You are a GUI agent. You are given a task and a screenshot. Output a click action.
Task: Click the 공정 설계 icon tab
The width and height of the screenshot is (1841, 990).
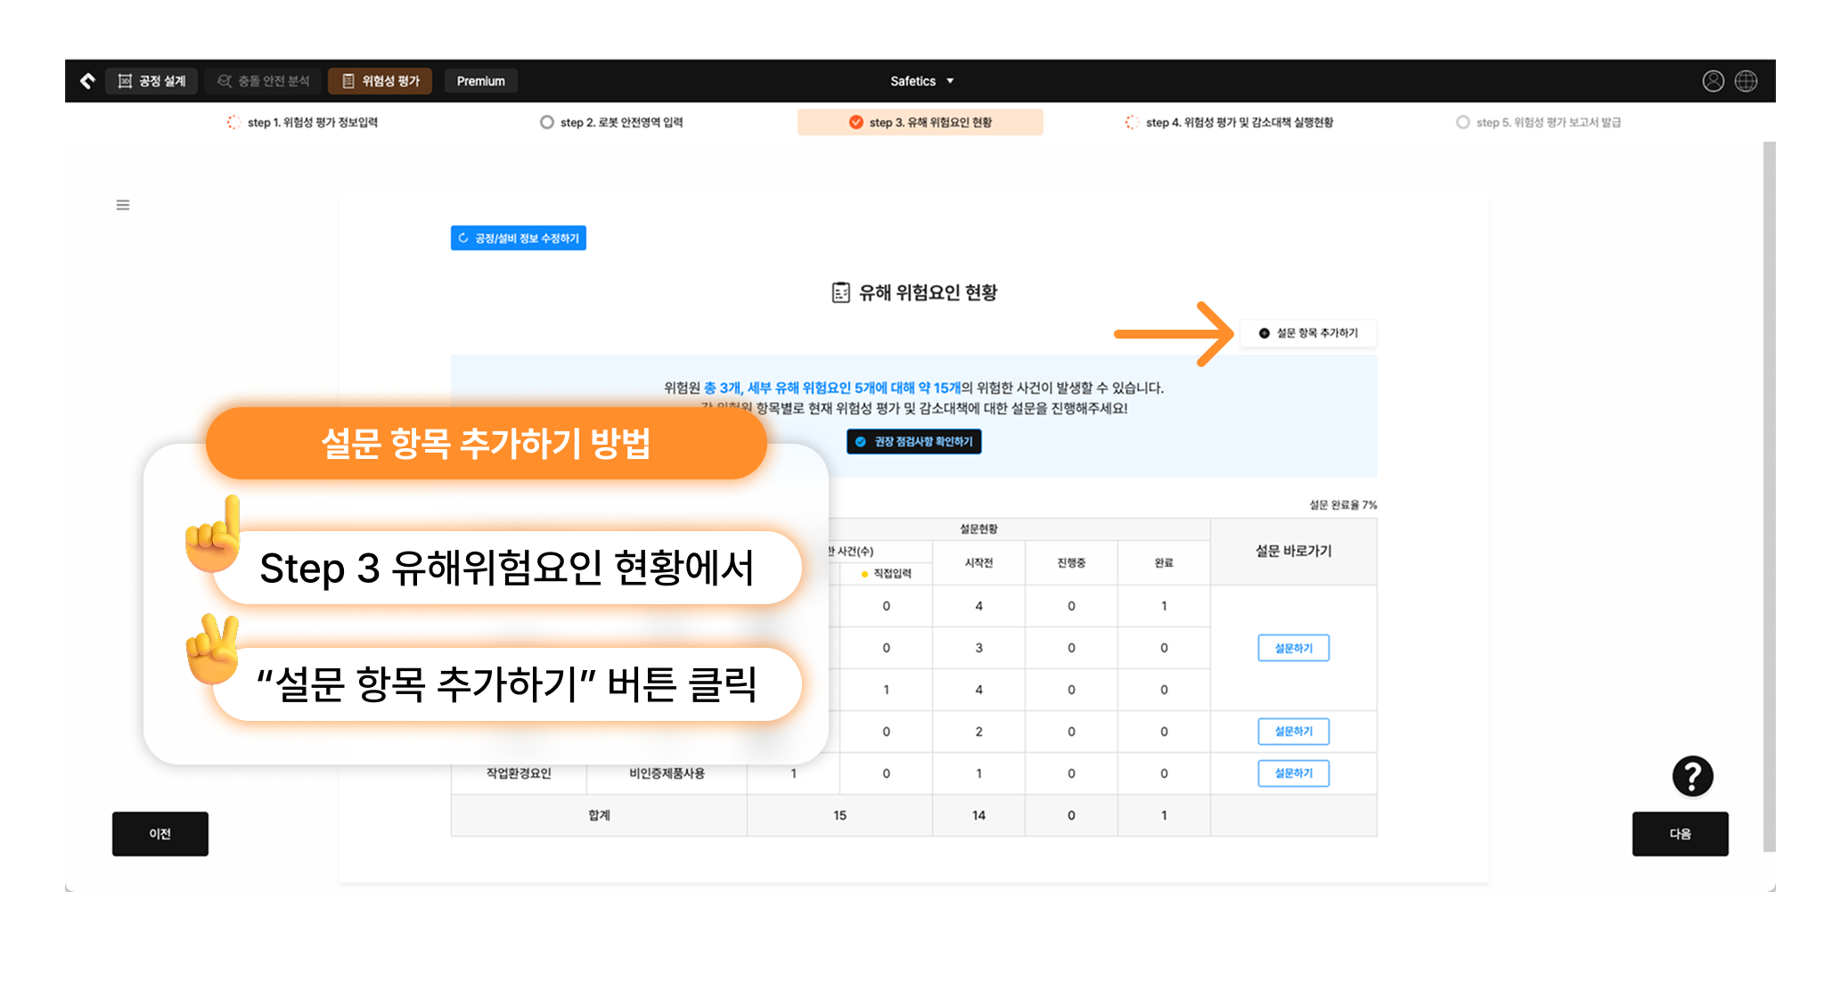(151, 81)
